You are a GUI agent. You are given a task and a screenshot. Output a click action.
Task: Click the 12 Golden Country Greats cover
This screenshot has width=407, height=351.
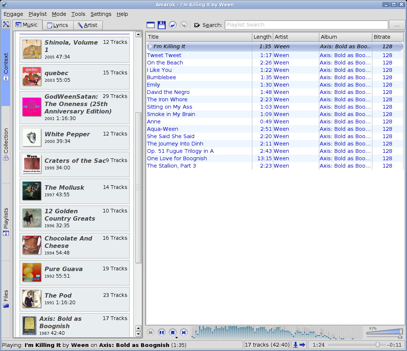32,218
